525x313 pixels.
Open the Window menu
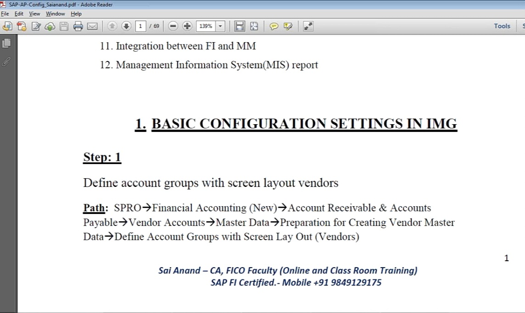click(x=55, y=14)
